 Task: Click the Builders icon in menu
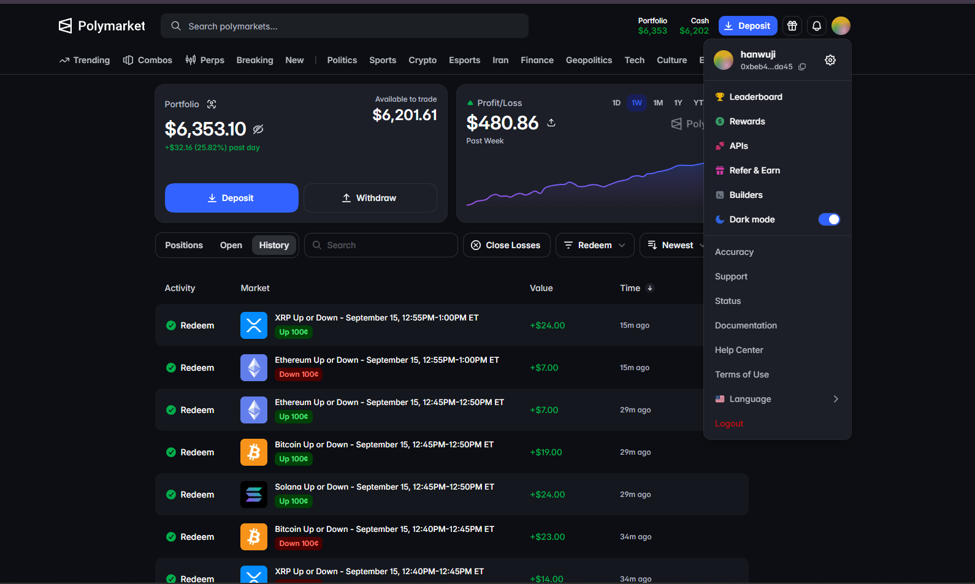(x=720, y=195)
